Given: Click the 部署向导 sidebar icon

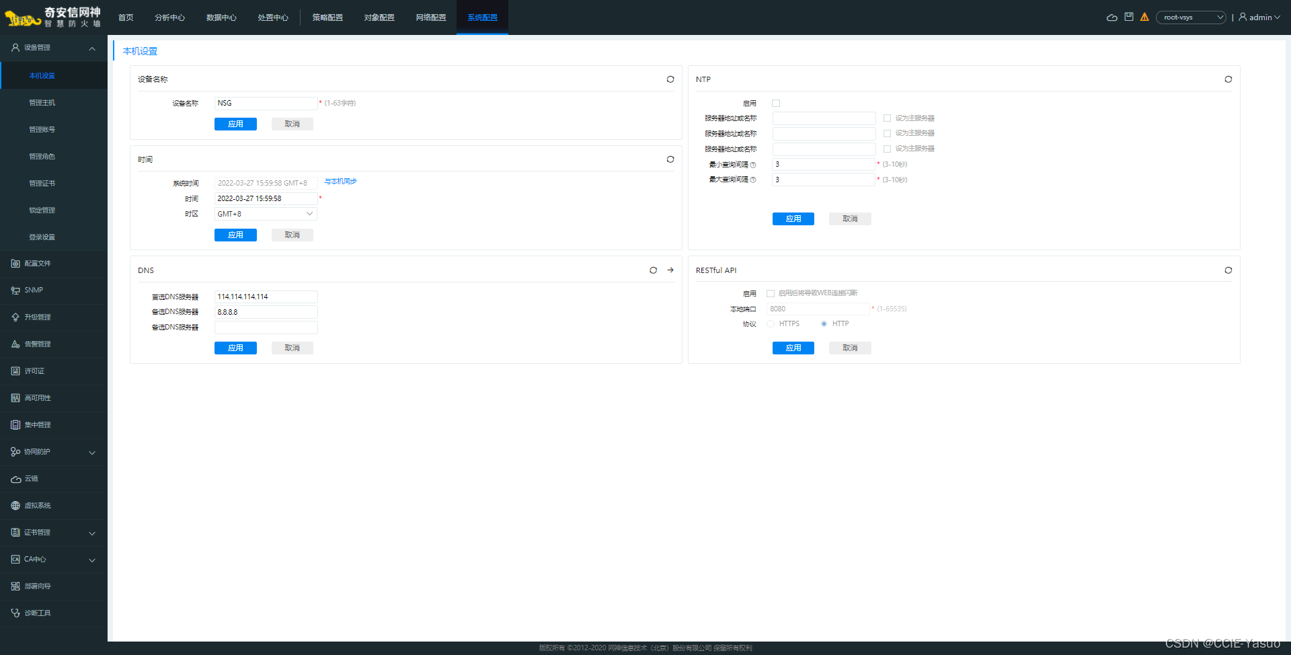Looking at the screenshot, I should 15,586.
